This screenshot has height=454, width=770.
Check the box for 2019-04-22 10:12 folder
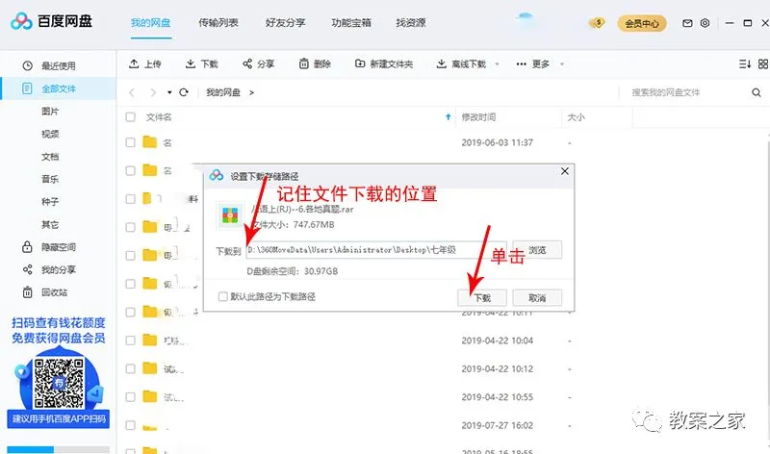click(130, 368)
